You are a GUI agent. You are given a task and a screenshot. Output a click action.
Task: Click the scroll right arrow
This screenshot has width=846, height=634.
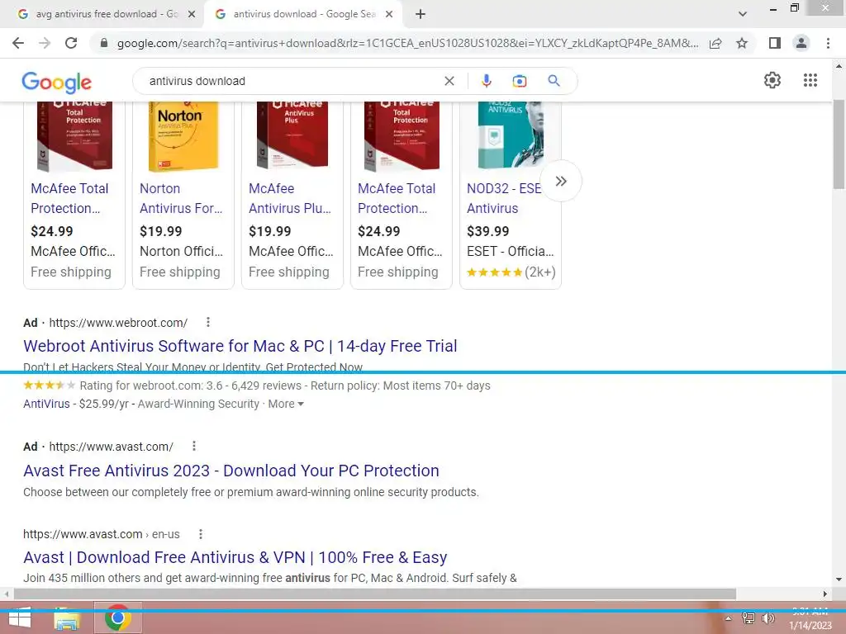point(825,594)
